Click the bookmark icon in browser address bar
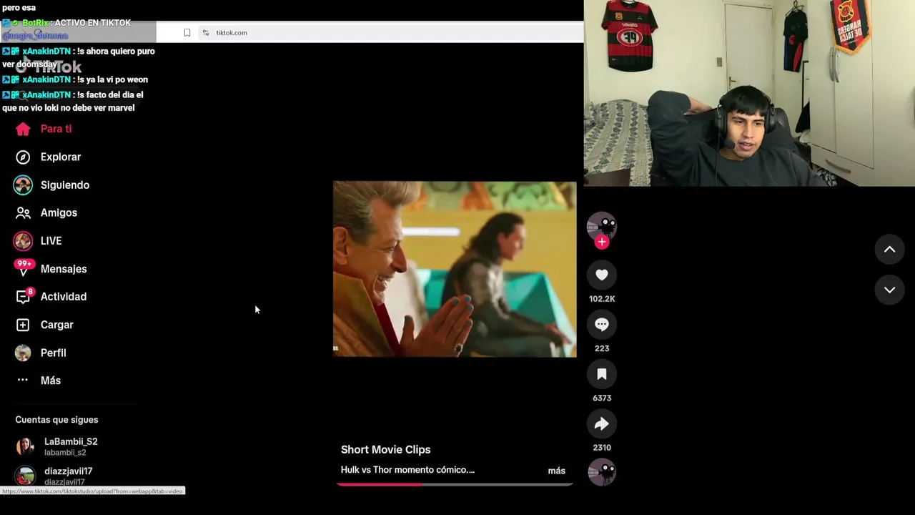Viewport: 915px width, 515px height. [187, 33]
